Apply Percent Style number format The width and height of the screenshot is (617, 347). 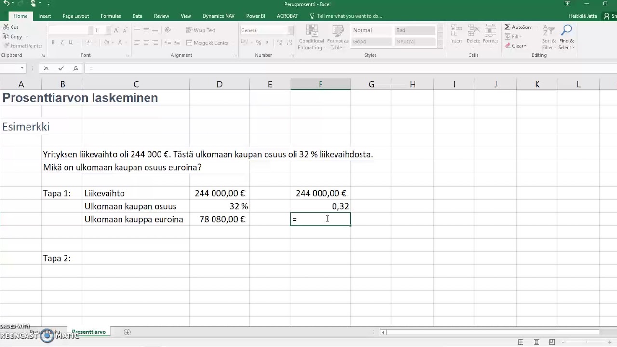click(x=259, y=43)
